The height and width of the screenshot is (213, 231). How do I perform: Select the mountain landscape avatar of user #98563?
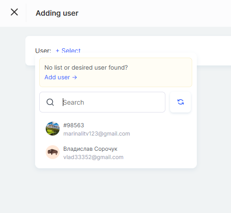[53, 129]
